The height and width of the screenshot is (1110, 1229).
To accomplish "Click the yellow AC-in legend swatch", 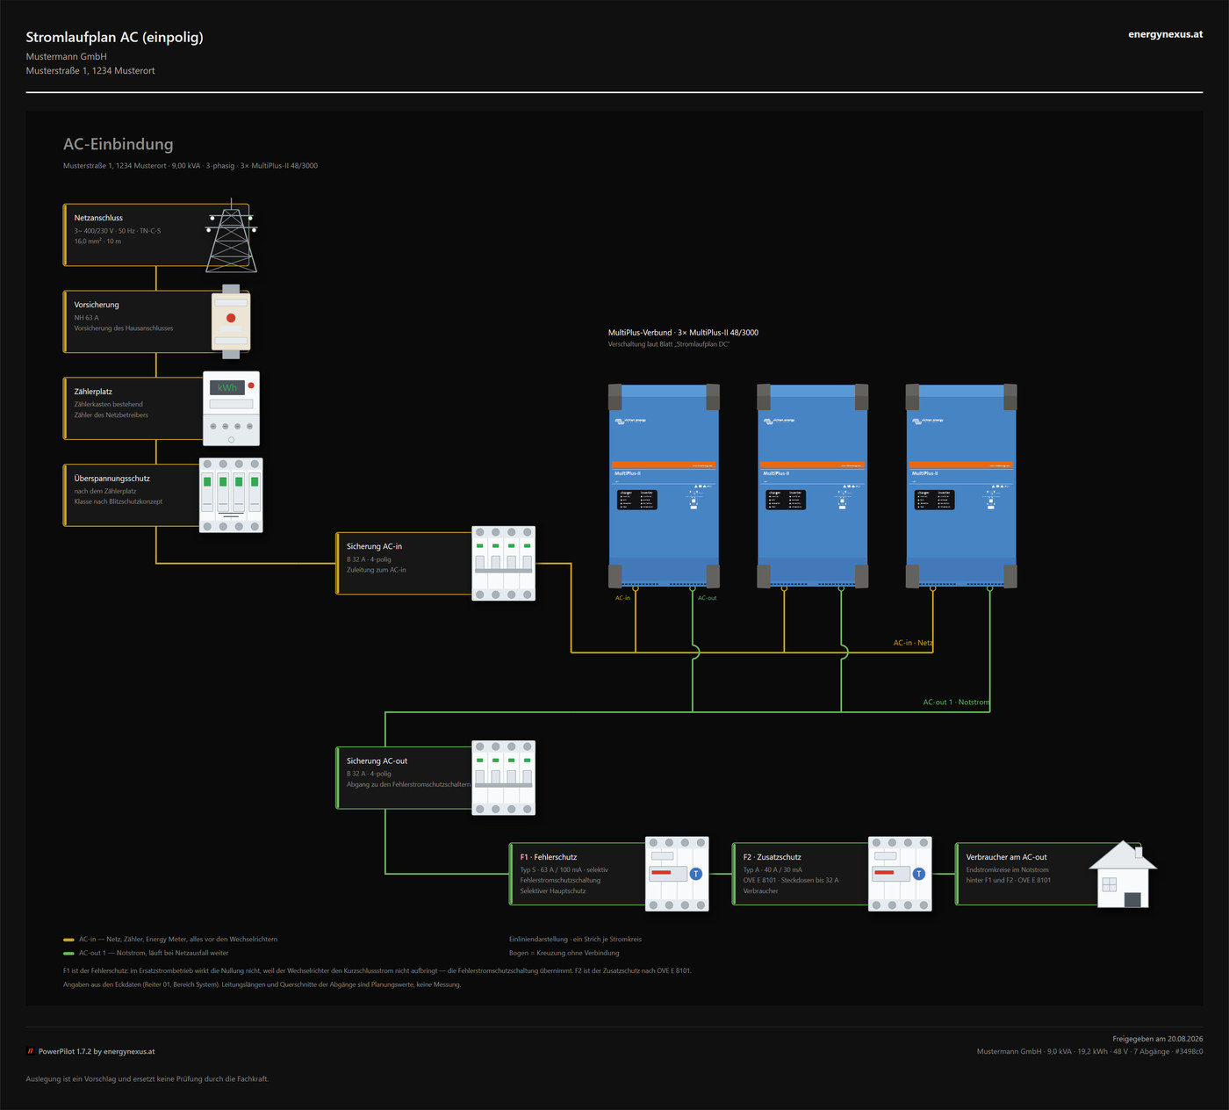I will tap(68, 940).
